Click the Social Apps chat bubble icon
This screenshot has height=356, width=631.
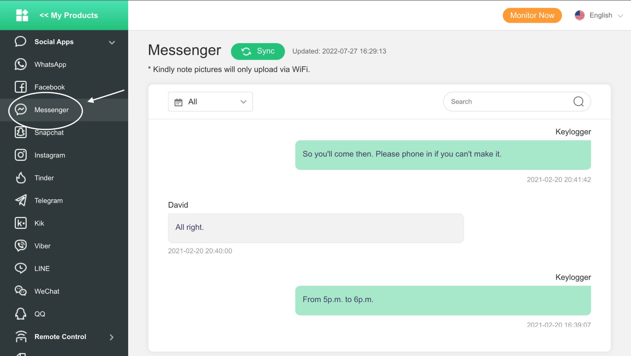pyautogui.click(x=20, y=42)
